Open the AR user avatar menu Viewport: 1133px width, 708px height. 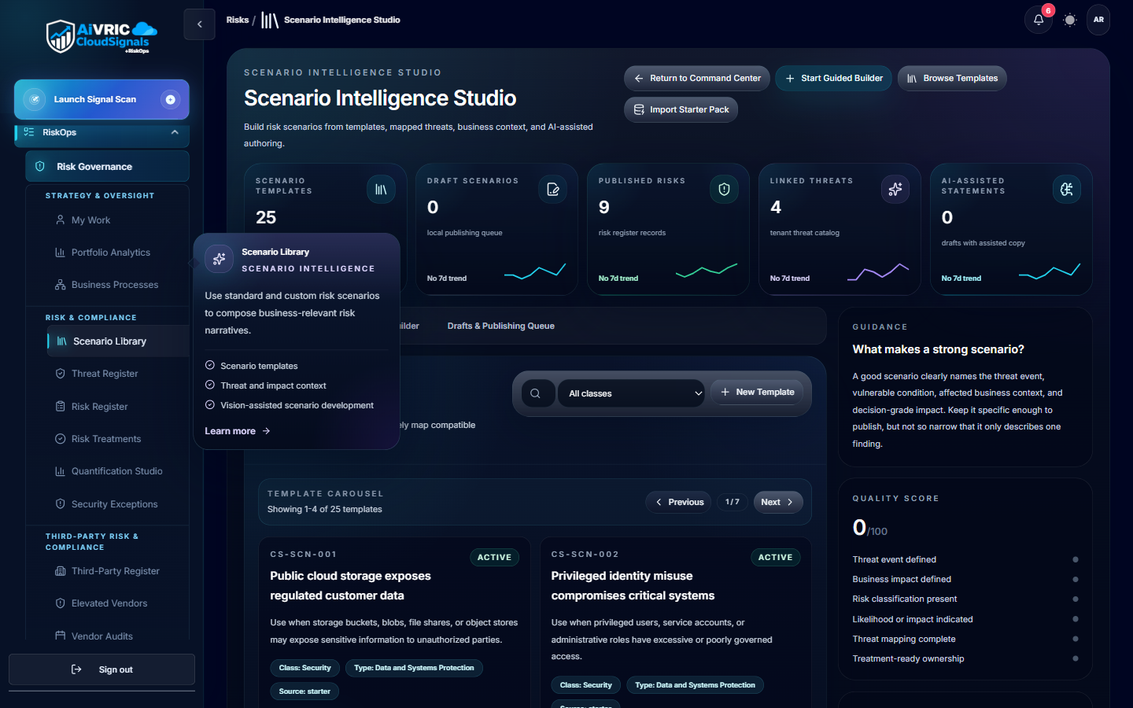[1098, 20]
